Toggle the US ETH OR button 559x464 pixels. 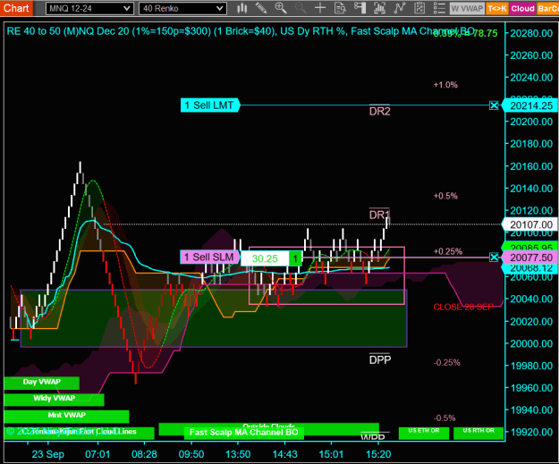424,432
